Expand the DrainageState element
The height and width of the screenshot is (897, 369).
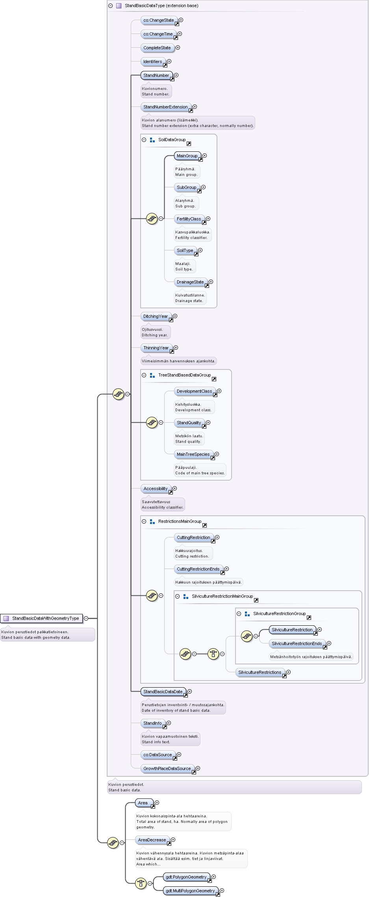[211, 282]
